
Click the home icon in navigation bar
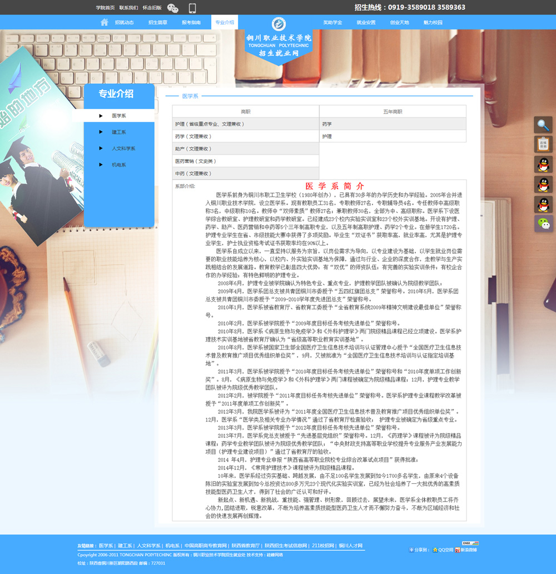pyautogui.click(x=104, y=22)
